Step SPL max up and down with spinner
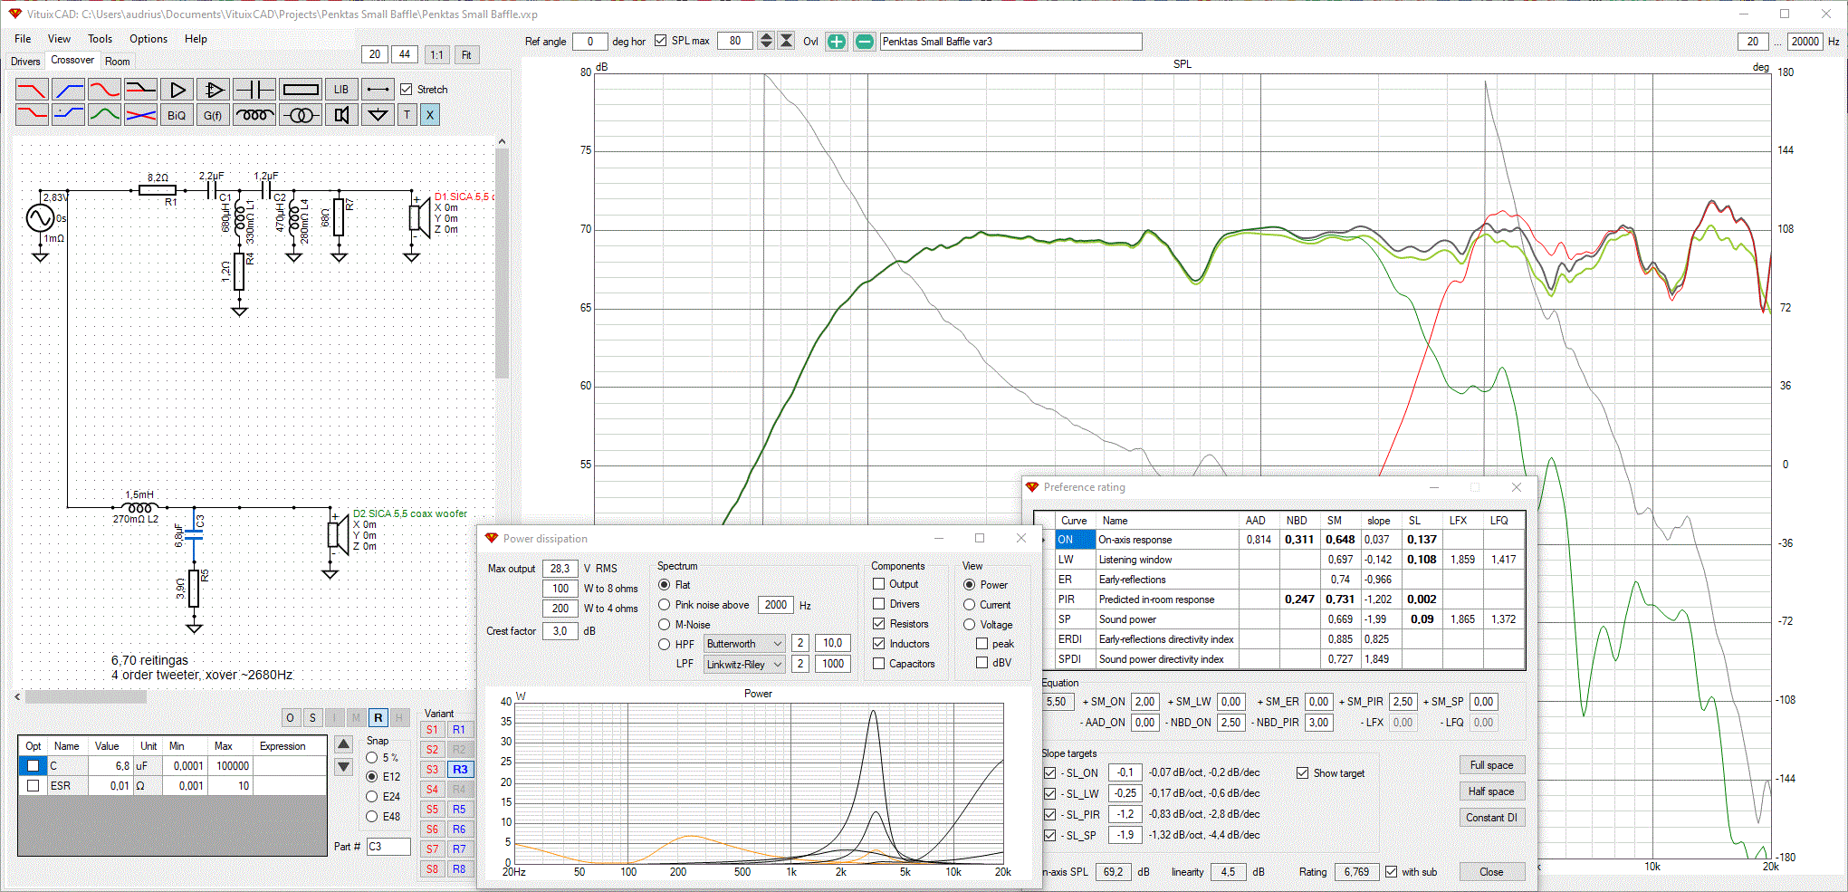The image size is (1848, 892). pyautogui.click(x=766, y=41)
